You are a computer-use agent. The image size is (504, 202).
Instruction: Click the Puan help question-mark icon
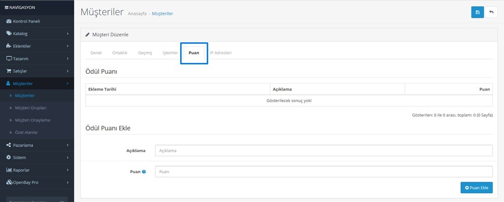coord(144,172)
